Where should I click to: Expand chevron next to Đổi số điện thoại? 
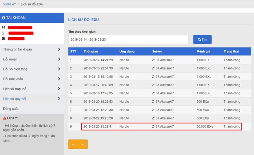click(x=59, y=69)
